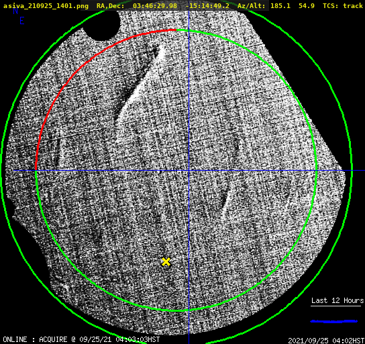Viewport: 365px width, 344px height.
Task: Click the ONLINE : ACQUIRE status line
Action: (x=81, y=339)
